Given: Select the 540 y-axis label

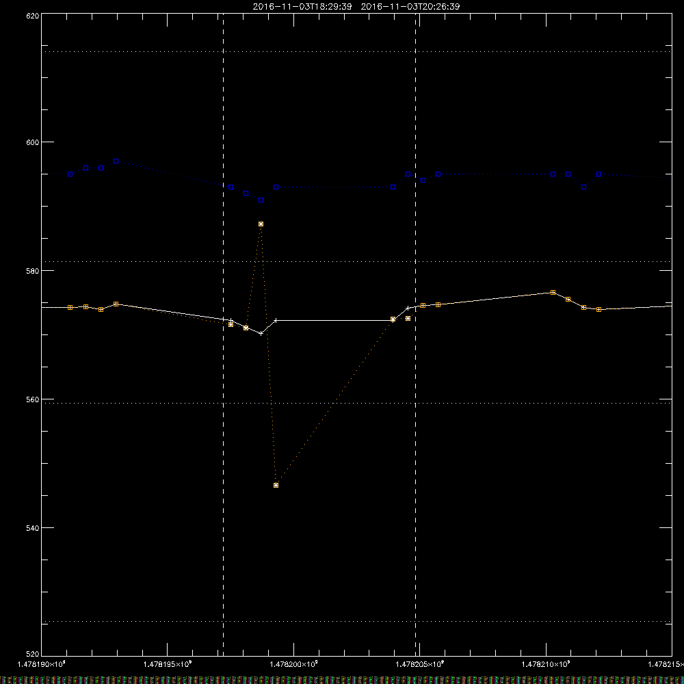Looking at the screenshot, I should coord(33,528).
